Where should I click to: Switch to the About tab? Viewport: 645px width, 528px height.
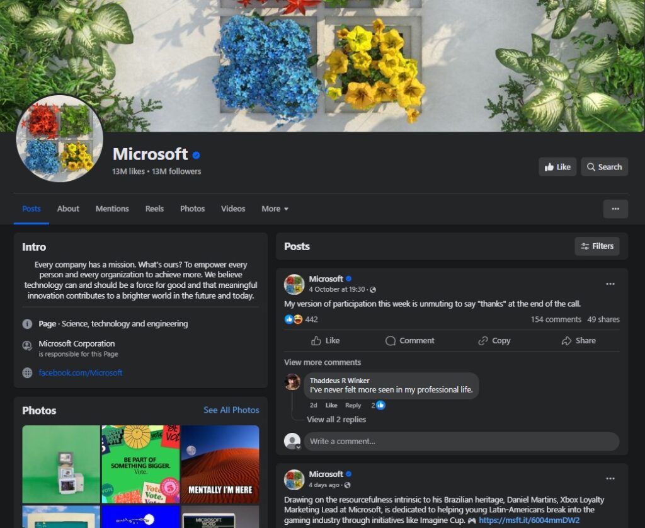68,209
